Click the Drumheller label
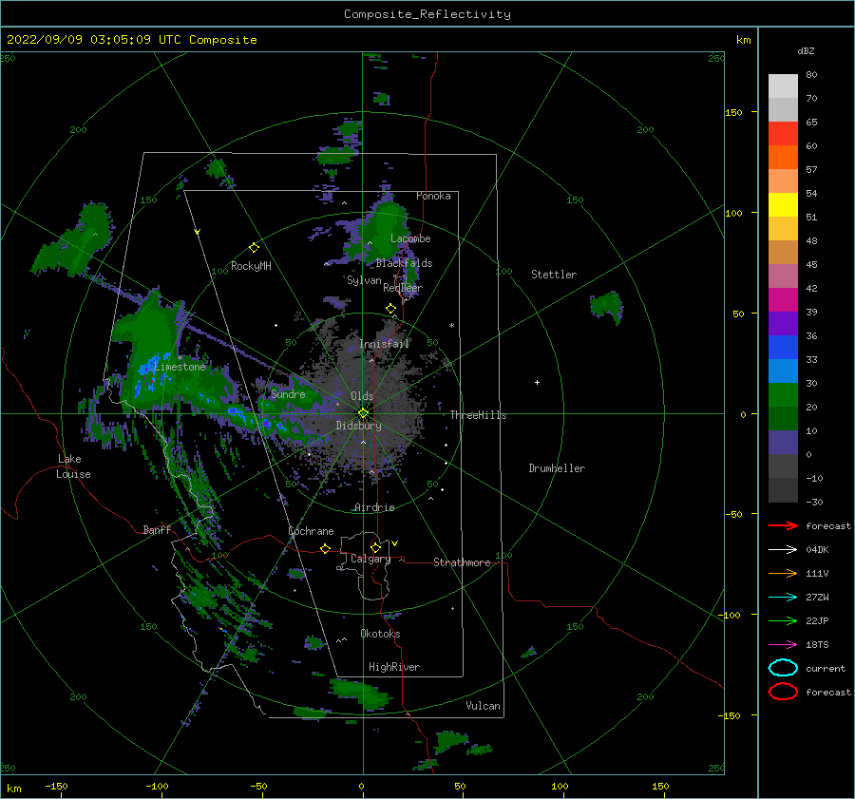 pos(557,468)
